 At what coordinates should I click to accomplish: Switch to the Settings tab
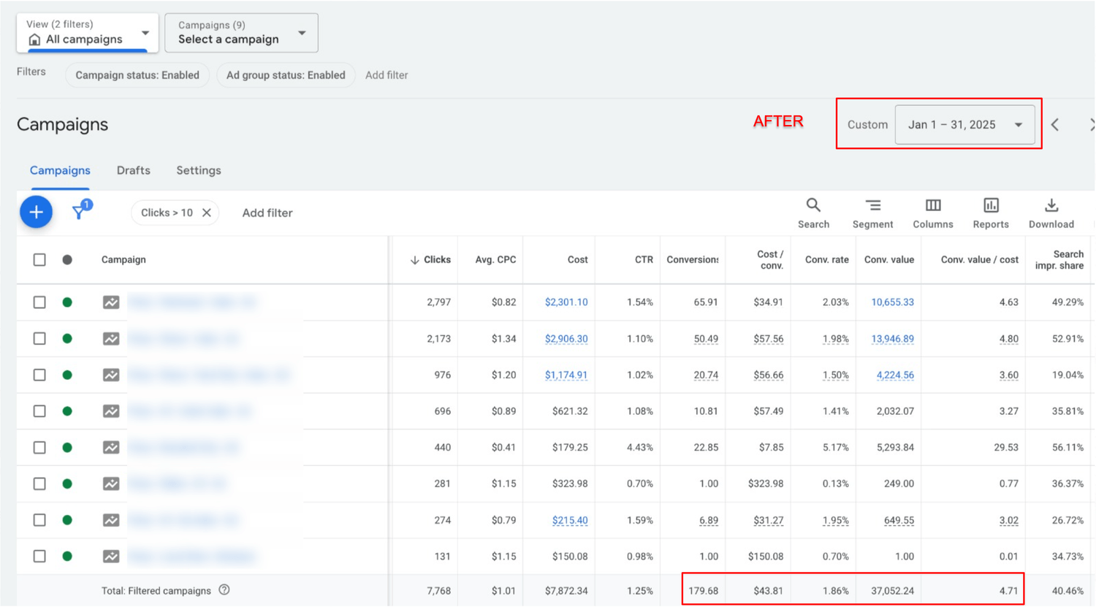198,170
